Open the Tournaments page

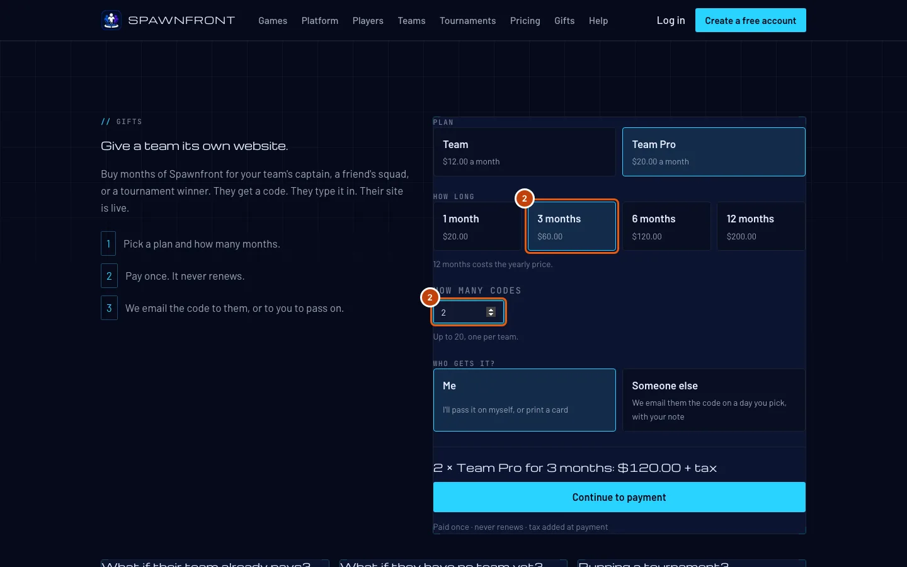coord(468,21)
